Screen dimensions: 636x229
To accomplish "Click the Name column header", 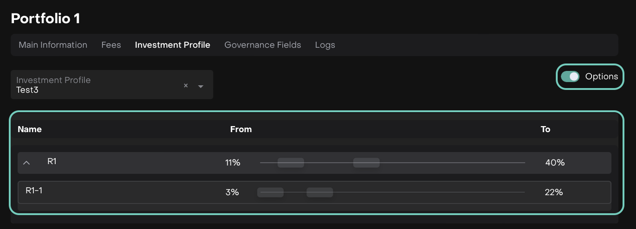I will (x=30, y=129).
